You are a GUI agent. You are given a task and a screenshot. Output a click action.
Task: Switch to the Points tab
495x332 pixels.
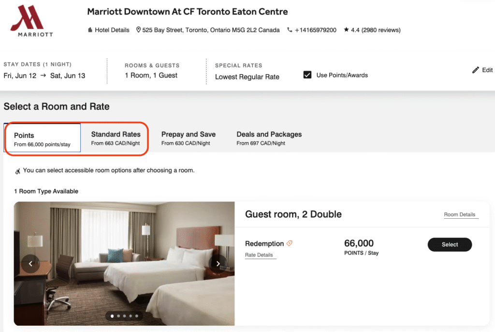[x=42, y=138]
